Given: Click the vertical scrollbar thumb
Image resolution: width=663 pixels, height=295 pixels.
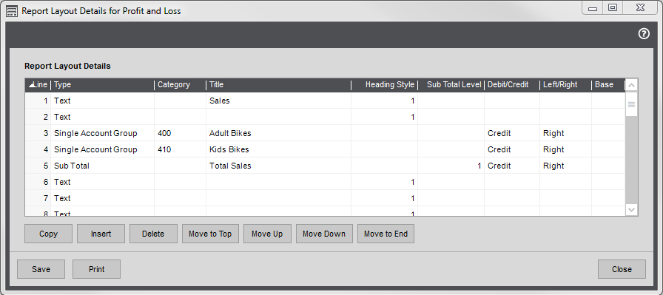Looking at the screenshot, I should (632, 104).
